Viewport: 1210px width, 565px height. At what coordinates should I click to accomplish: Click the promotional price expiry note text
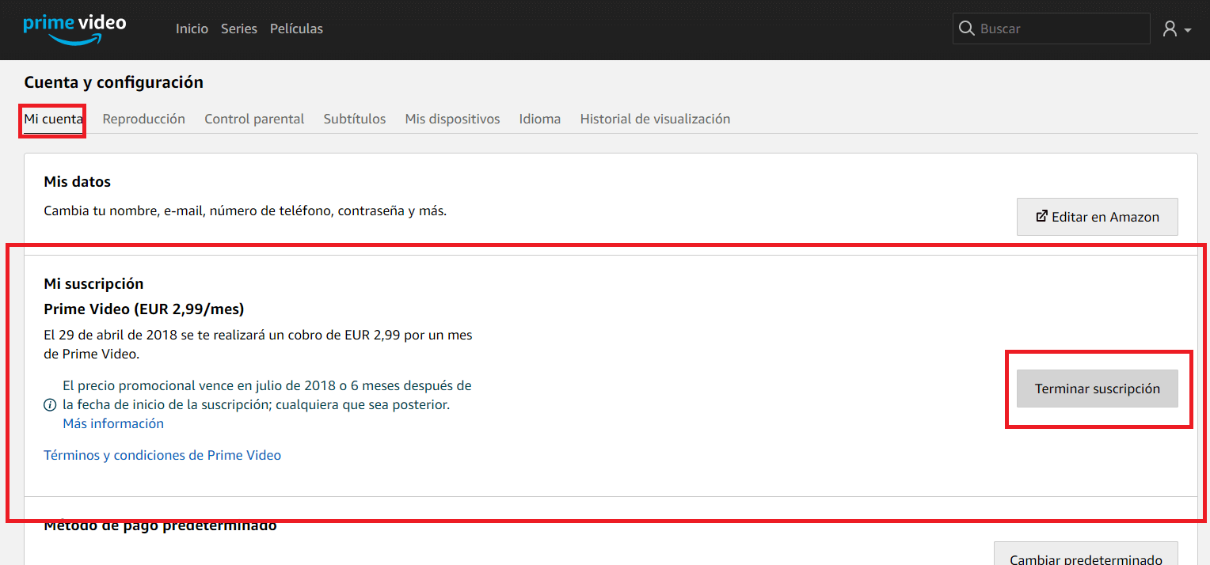[x=267, y=395]
